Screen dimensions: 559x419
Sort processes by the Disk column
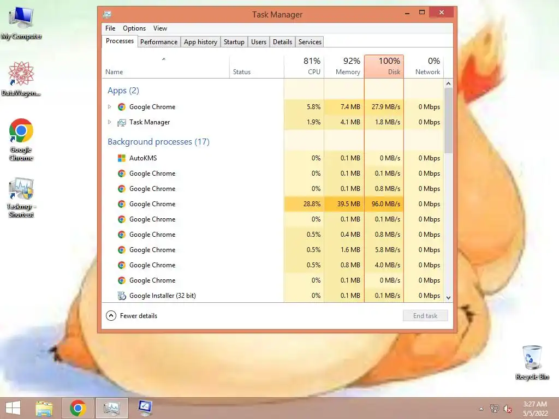(x=384, y=67)
